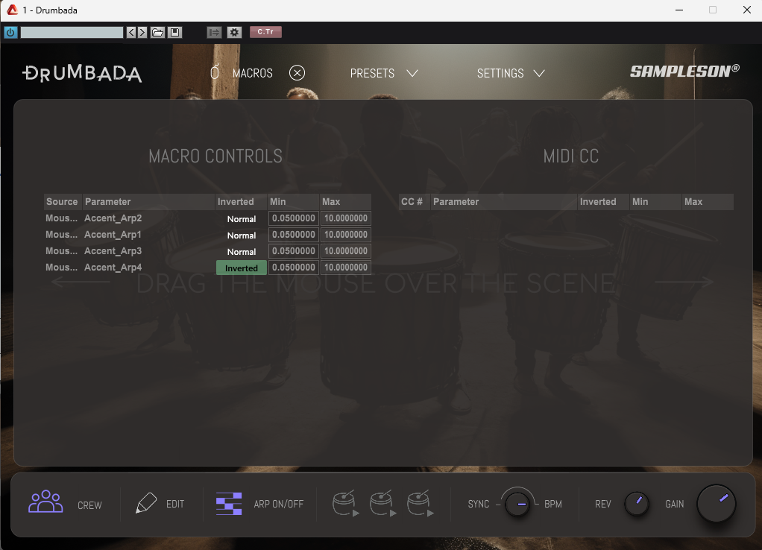Play the third drum pattern icon
Viewport: 762px width, 550px height.
[x=421, y=503]
